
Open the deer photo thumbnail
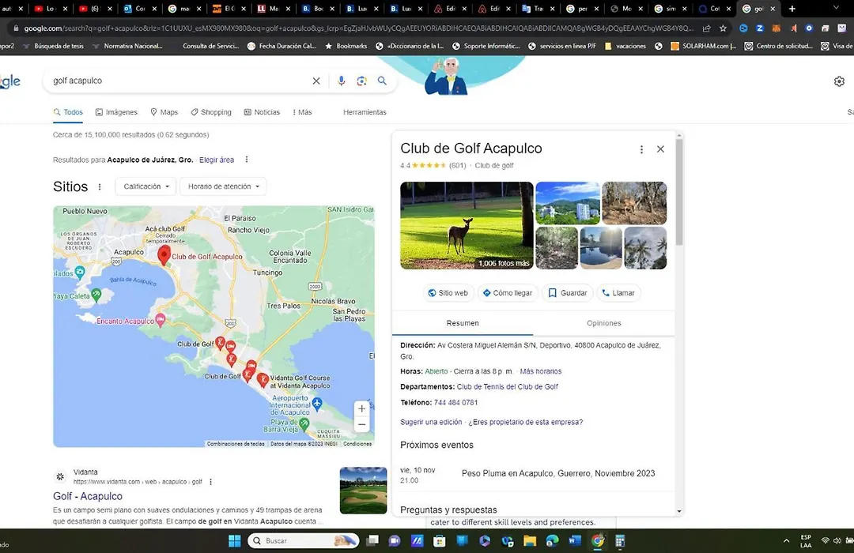[467, 226]
